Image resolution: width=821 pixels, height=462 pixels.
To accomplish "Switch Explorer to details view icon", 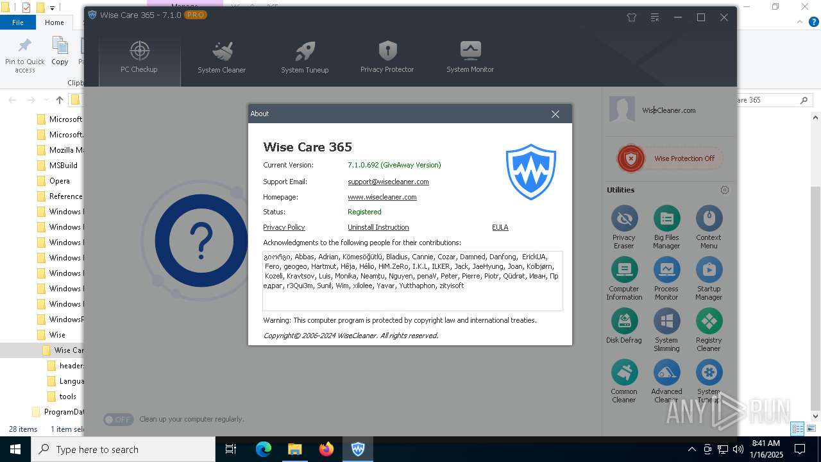I will (x=798, y=429).
